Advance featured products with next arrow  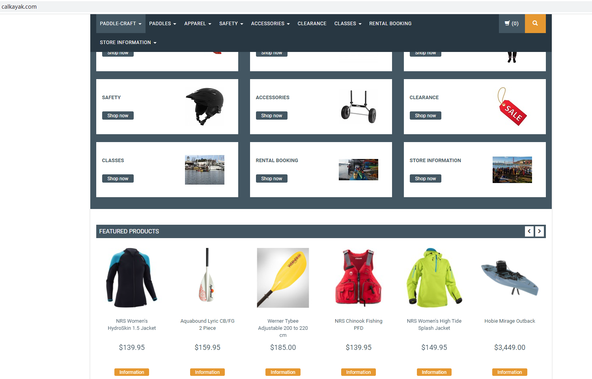click(539, 231)
